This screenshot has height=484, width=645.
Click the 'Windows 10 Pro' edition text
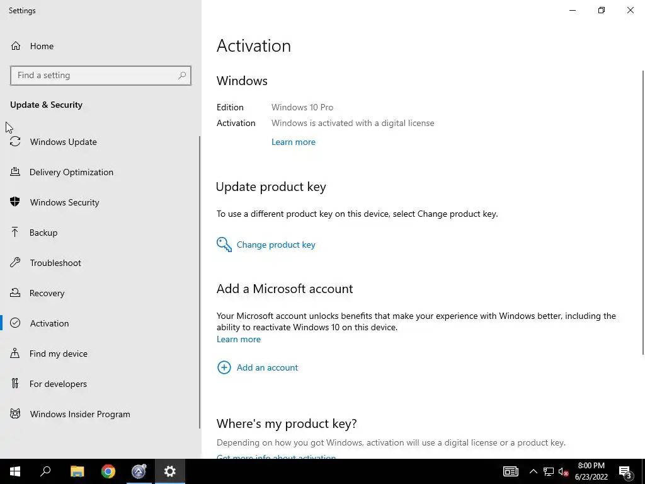click(x=302, y=107)
